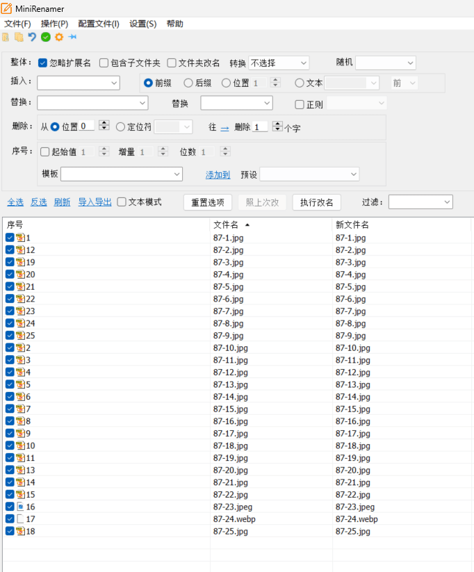Image resolution: width=474 pixels, height=572 pixels.
Task: Uncheck the row checkbox for 87-5.jpg
Action: tap(10, 287)
